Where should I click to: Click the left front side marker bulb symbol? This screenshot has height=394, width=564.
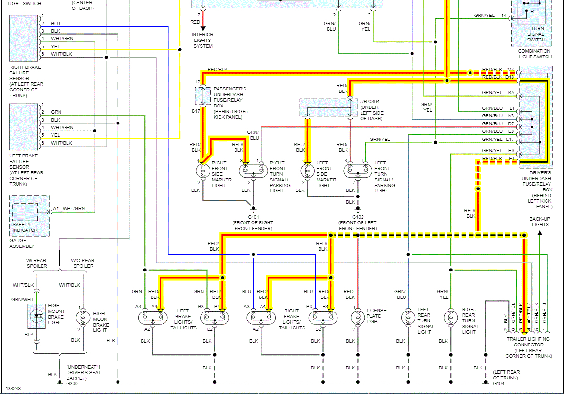tap(308, 171)
